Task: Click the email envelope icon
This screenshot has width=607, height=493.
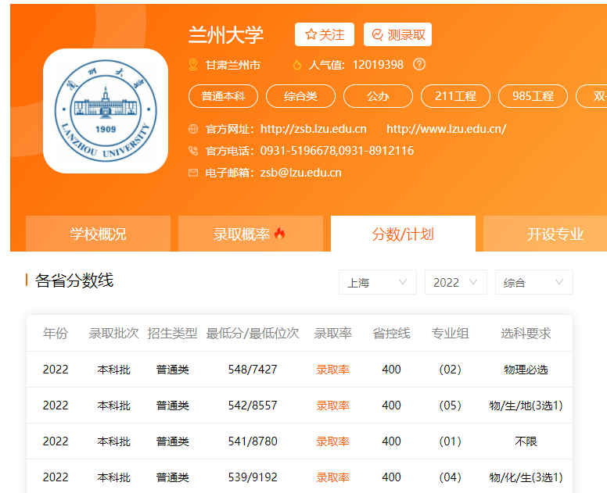Action: [x=192, y=173]
